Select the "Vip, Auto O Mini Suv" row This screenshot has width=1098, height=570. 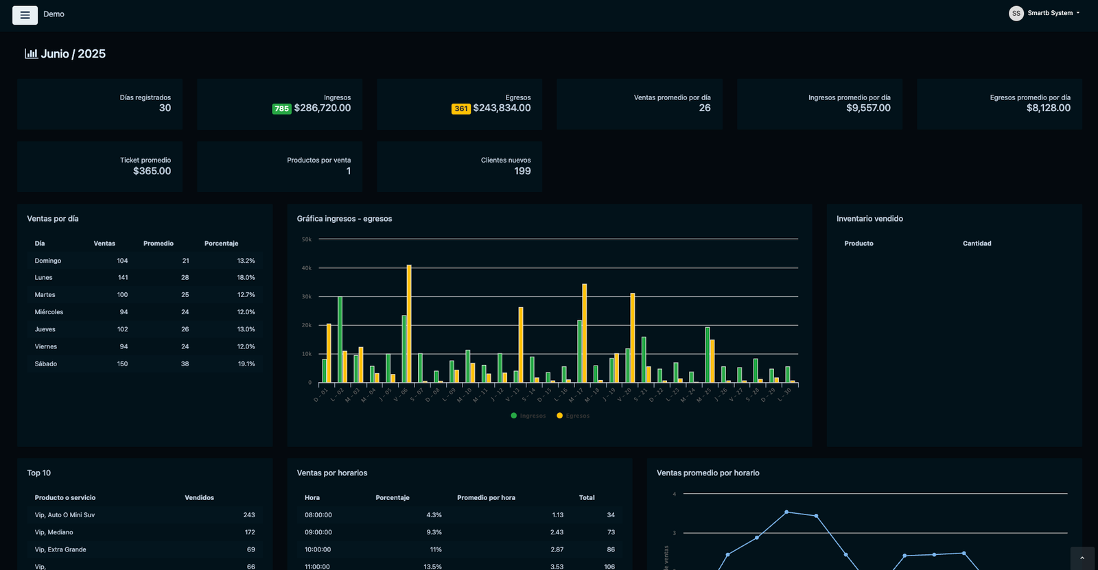tap(145, 515)
